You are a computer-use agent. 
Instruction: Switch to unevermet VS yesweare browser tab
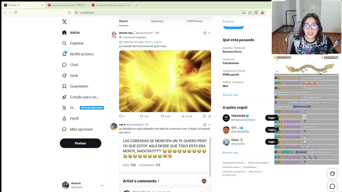(67, 5)
